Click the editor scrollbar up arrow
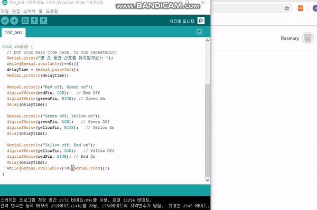 click(x=207, y=40)
